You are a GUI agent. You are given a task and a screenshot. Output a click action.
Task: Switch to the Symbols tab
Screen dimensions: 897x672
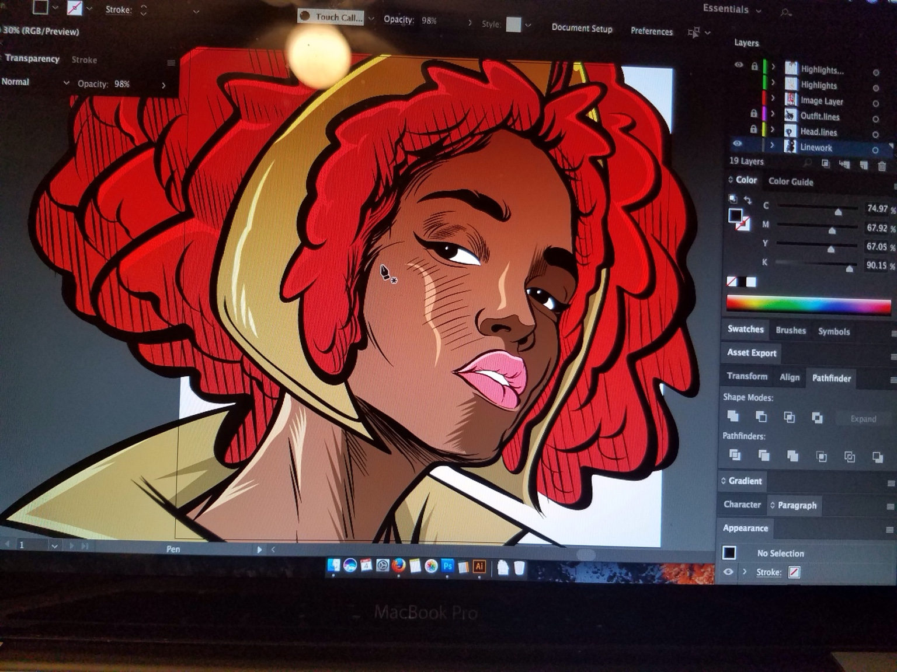pos(833,331)
